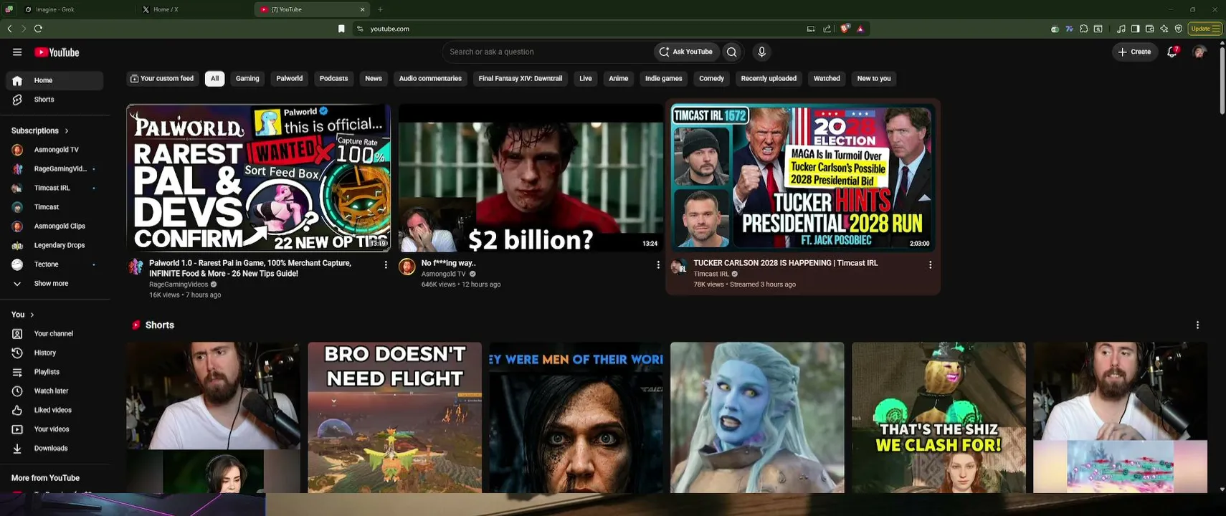The image size is (1226, 516).
Task: Toggle the browser sidebar panel
Action: coord(1135,29)
